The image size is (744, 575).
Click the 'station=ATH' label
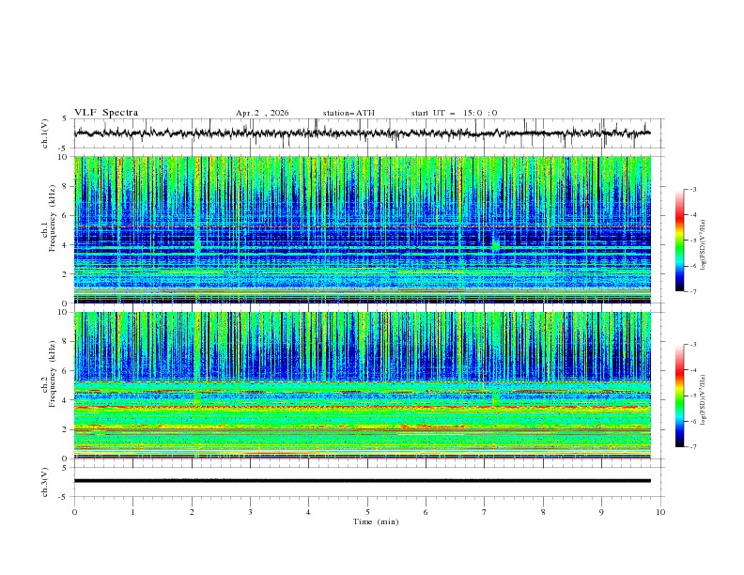(x=349, y=113)
